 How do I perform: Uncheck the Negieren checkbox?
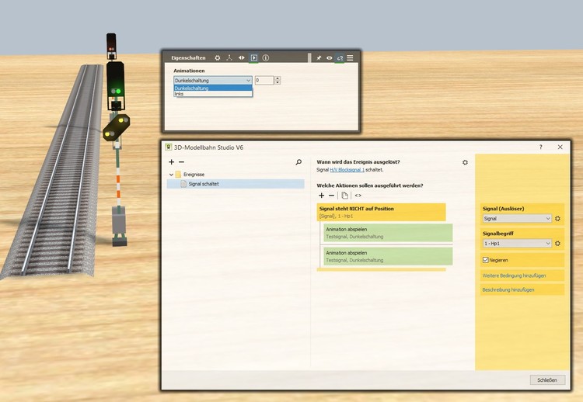486,260
